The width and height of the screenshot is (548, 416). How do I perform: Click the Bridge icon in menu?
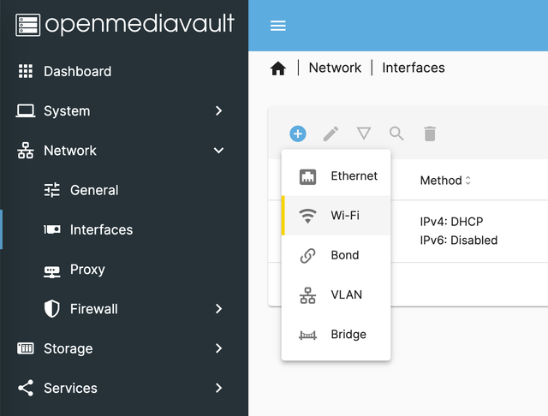(307, 336)
